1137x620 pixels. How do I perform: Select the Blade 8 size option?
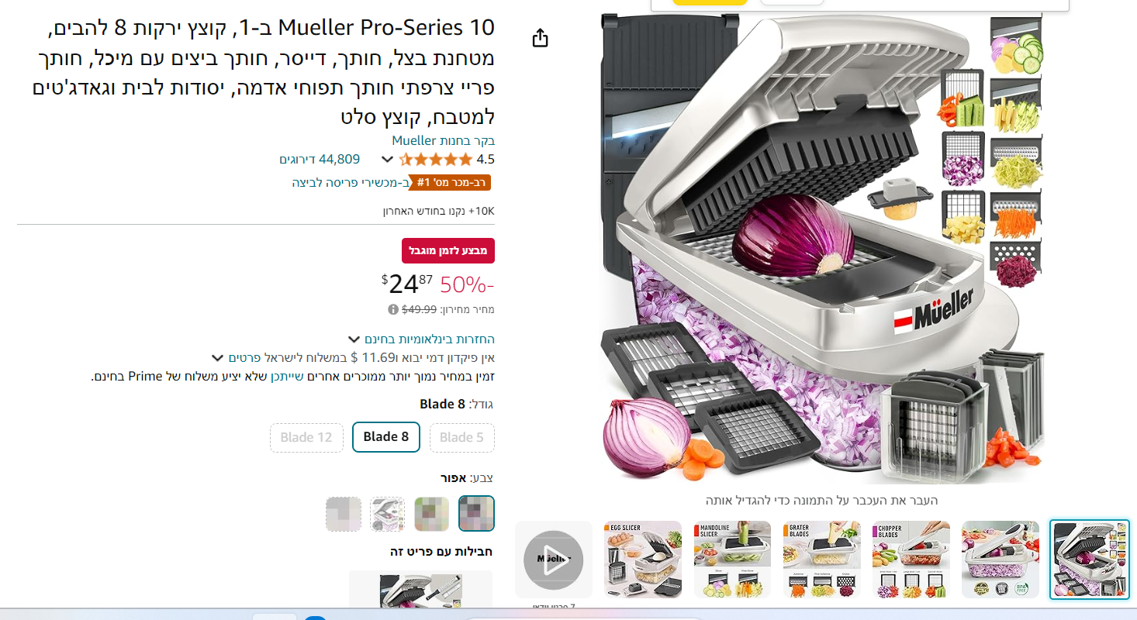click(386, 437)
